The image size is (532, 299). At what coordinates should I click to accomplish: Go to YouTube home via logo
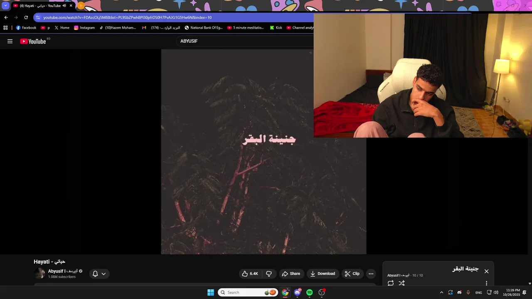[33, 41]
